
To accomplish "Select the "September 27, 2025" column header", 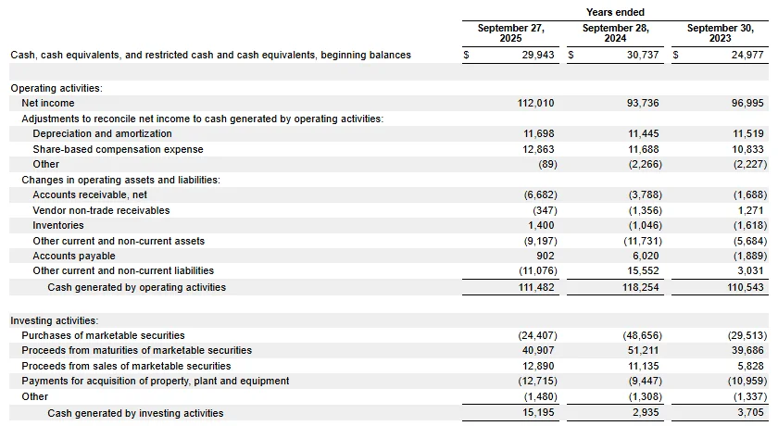I will 510,33.
